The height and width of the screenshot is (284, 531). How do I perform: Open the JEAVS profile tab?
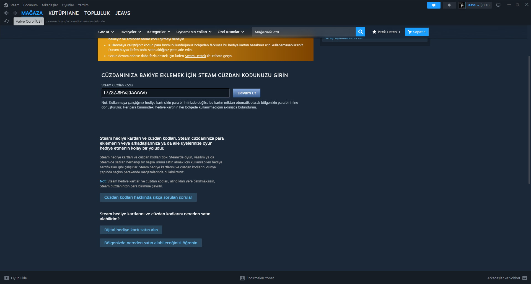coord(123,13)
